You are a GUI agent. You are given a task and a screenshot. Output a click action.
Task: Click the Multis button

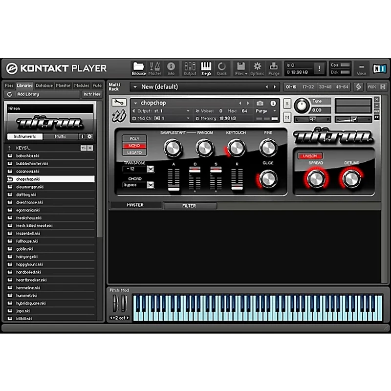[x=61, y=136]
